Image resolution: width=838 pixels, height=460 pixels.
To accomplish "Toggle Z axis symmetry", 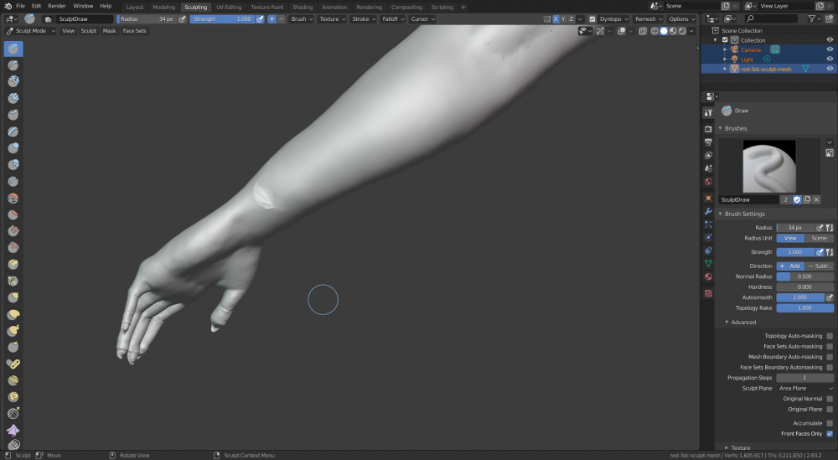I will [x=572, y=18].
